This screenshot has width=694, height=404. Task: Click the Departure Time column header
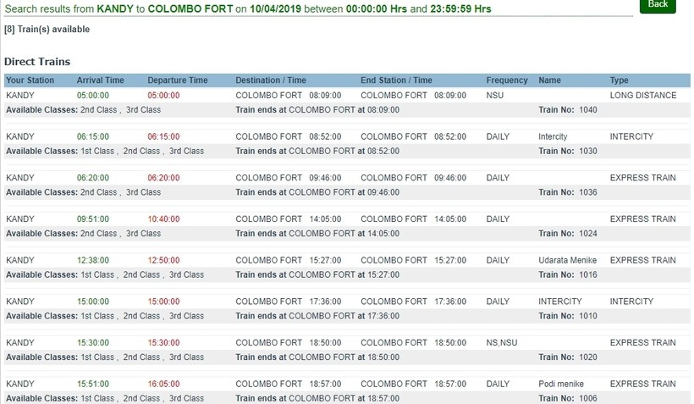[177, 80]
